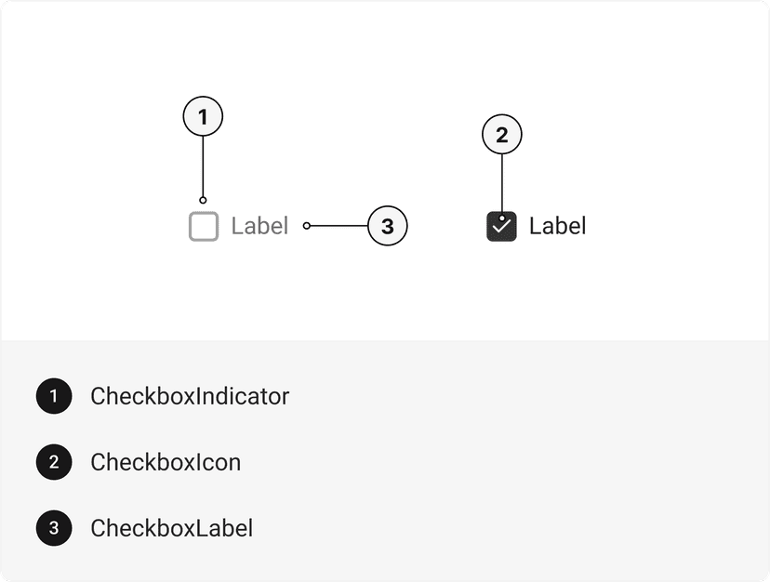Select the CheckboxIndicator legend entry

pos(190,396)
